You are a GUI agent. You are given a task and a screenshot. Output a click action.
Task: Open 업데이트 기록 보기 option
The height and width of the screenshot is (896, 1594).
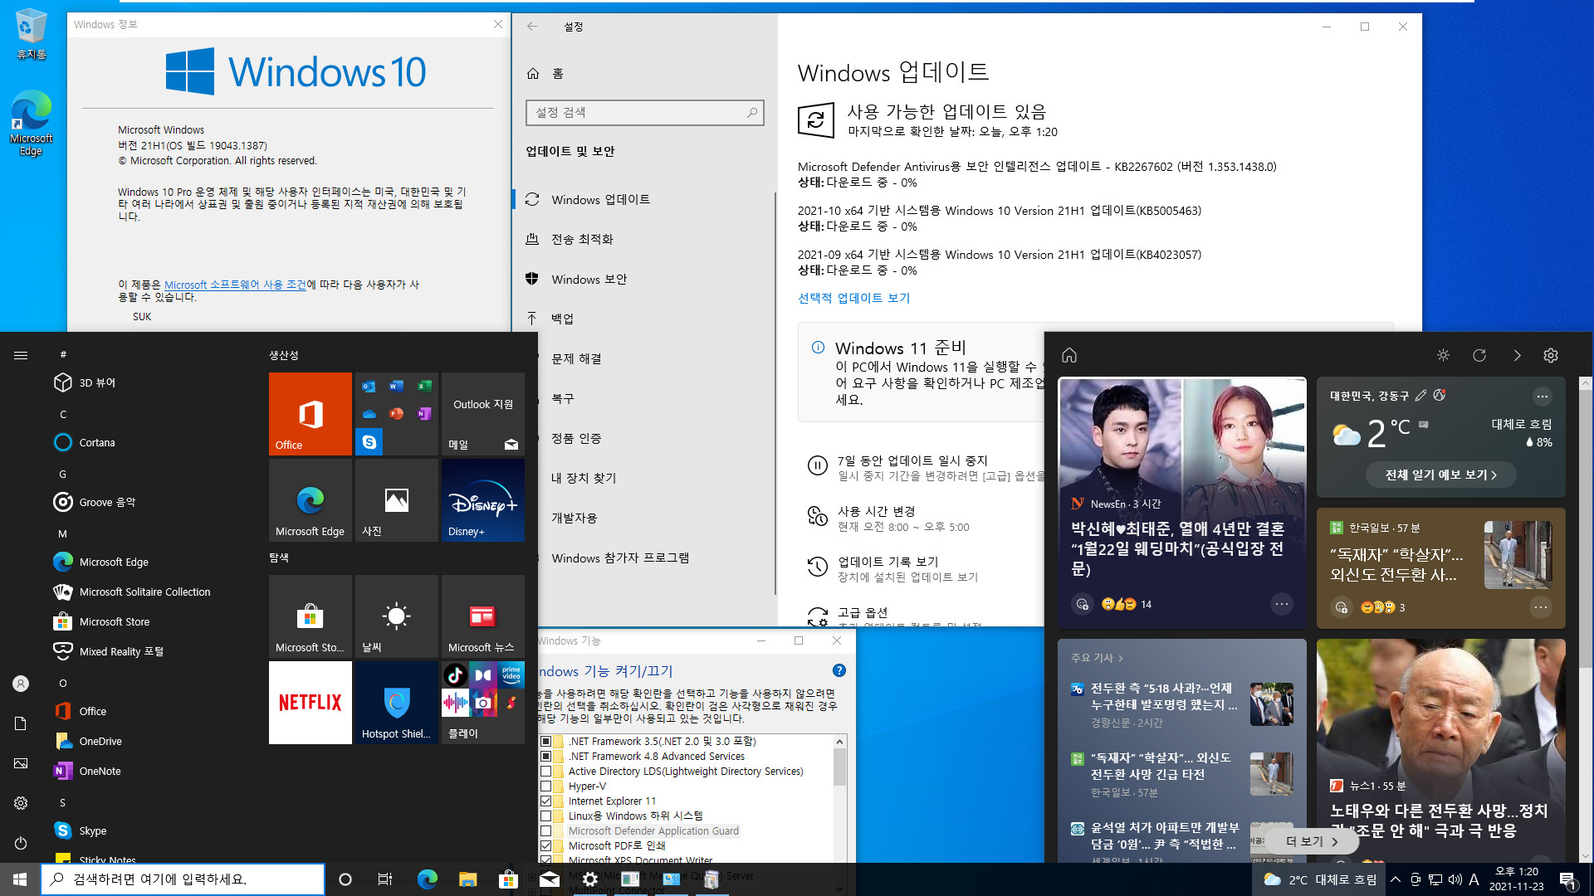887,562
